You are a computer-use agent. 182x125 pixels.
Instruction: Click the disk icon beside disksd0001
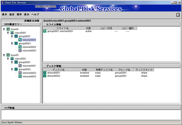click(x=45, y=73)
